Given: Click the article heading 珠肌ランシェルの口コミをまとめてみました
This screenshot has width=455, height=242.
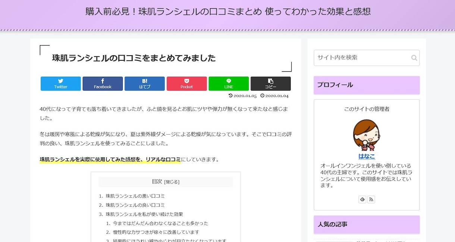Looking at the screenshot, I should [x=134, y=58].
